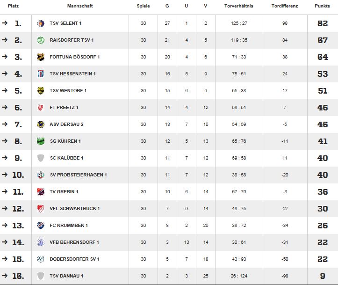This screenshot has width=338, height=285.
Task: Click the Fortuna Bösdorf club crest
Action: (x=41, y=57)
